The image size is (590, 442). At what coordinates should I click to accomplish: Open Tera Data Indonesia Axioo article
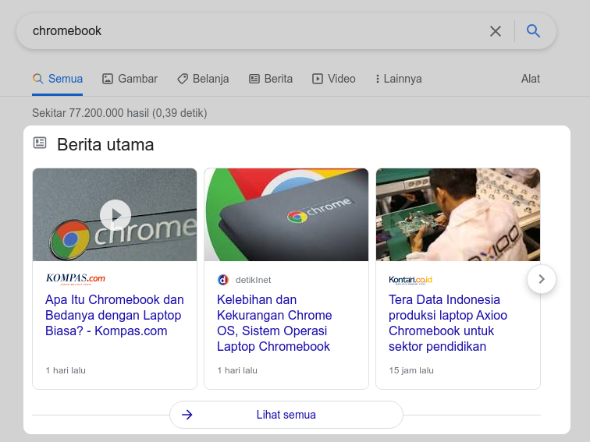tap(448, 323)
